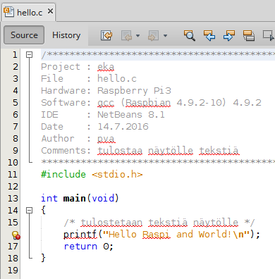Click the underlined word 'eka' on line 2
The width and height of the screenshot is (275, 279).
click(106, 67)
